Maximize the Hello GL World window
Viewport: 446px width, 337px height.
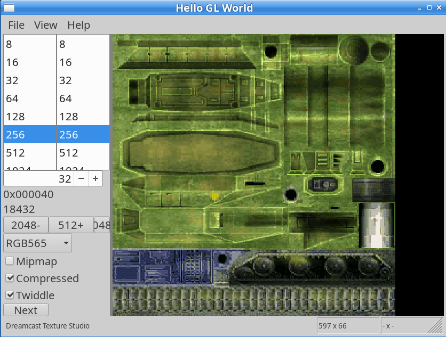pos(429,7)
